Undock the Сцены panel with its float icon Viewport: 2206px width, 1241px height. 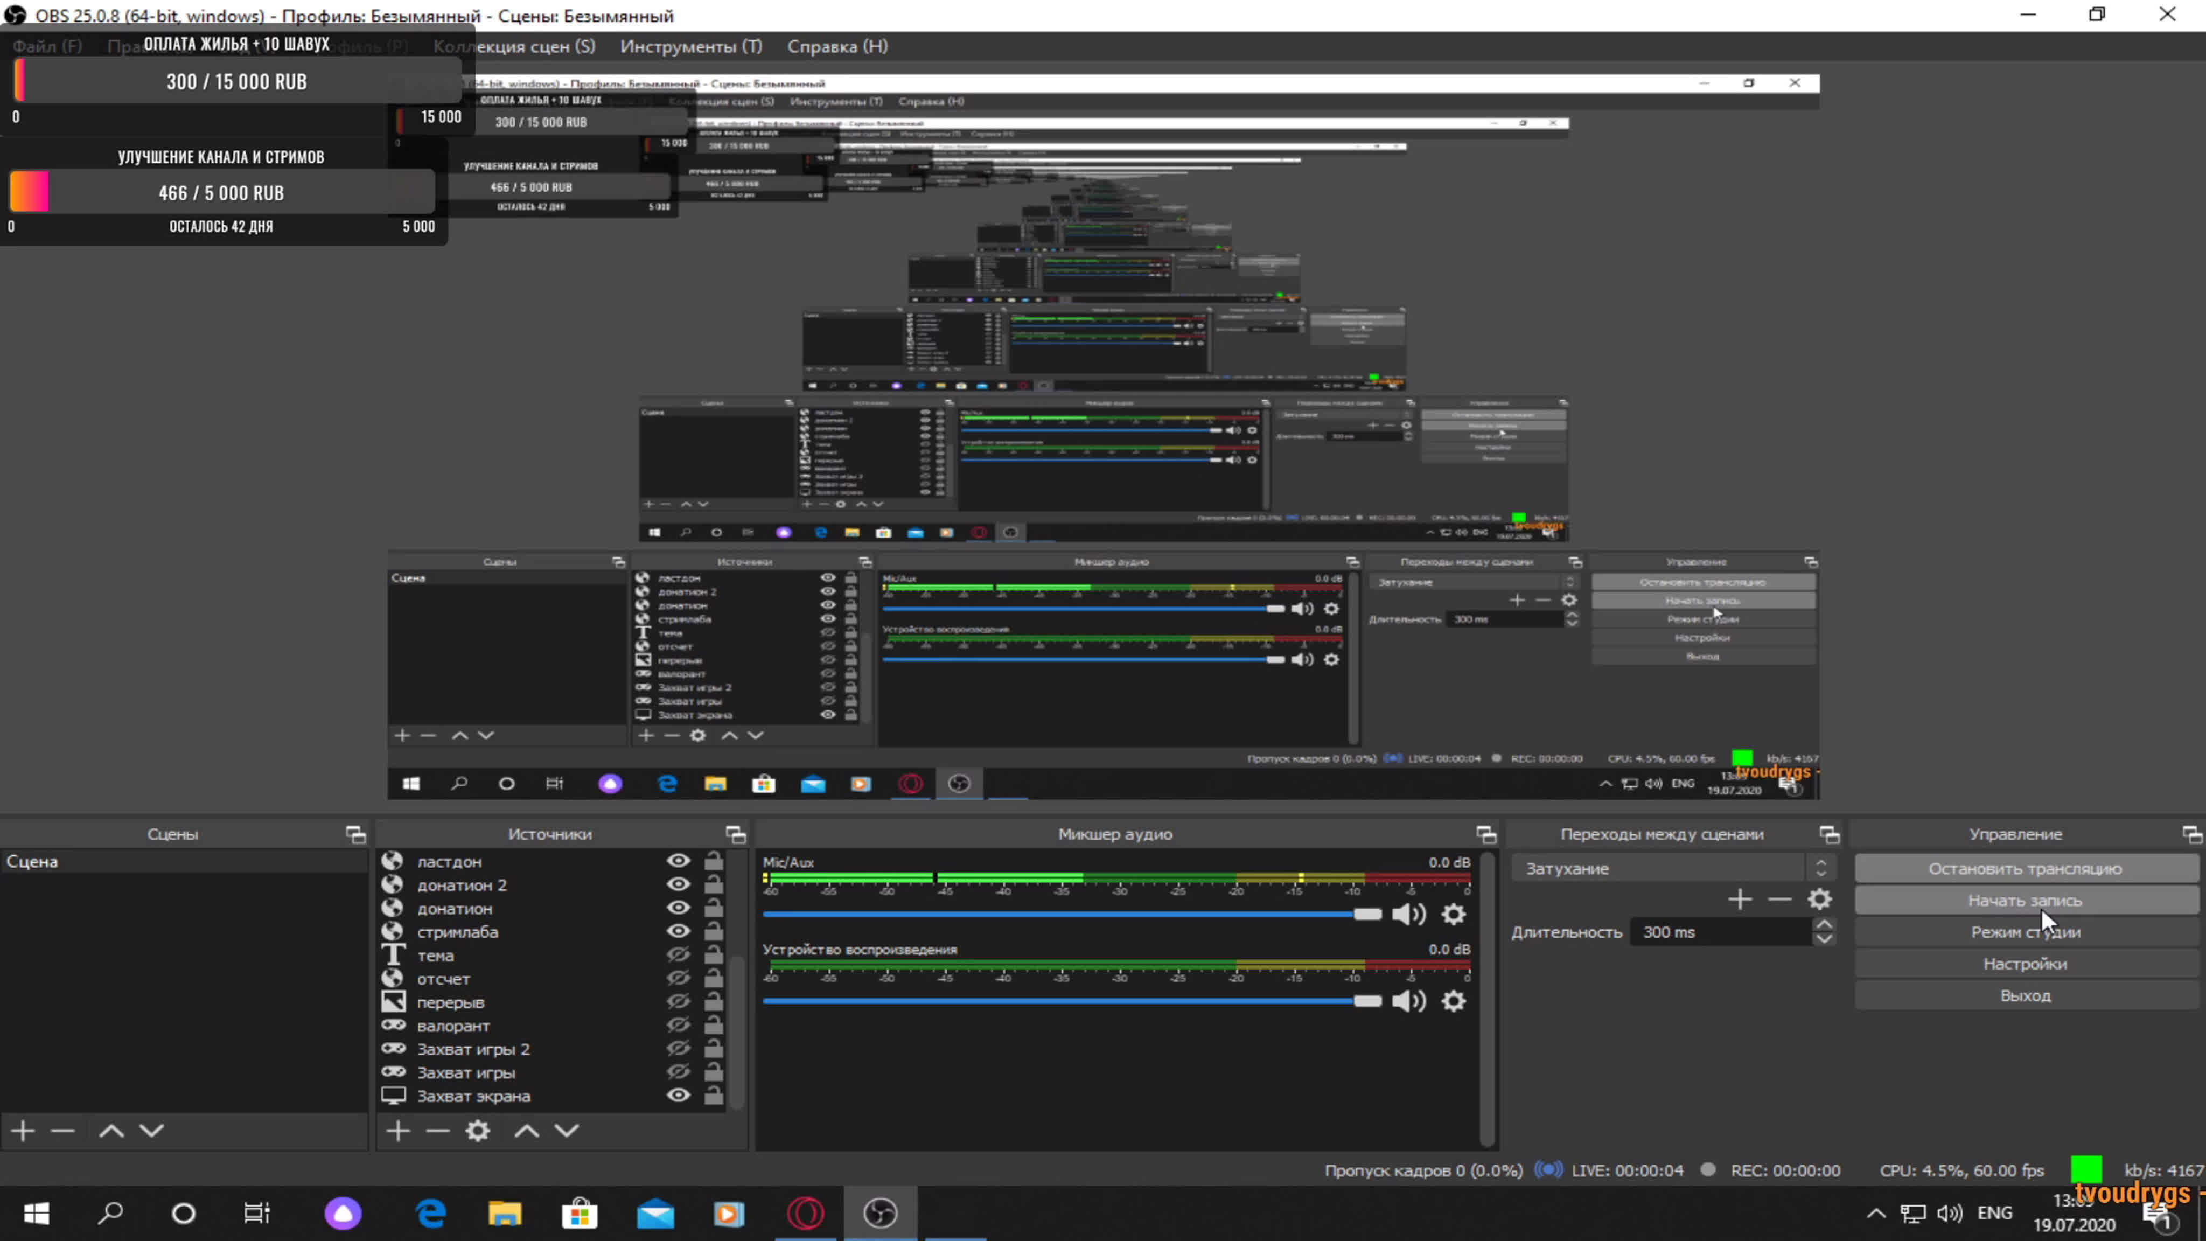[x=355, y=834]
